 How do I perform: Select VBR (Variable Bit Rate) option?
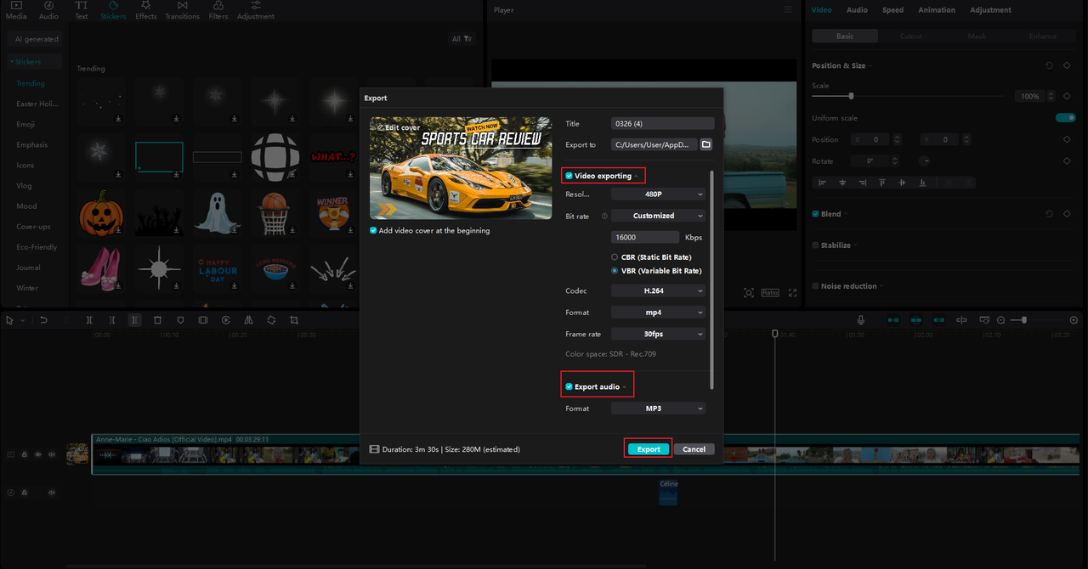tap(615, 271)
